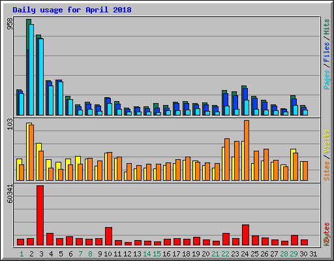Click day 28 on the x-axis

(x=284, y=254)
